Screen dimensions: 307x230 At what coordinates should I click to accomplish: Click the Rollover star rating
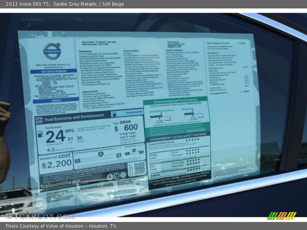pyautogui.click(x=193, y=169)
